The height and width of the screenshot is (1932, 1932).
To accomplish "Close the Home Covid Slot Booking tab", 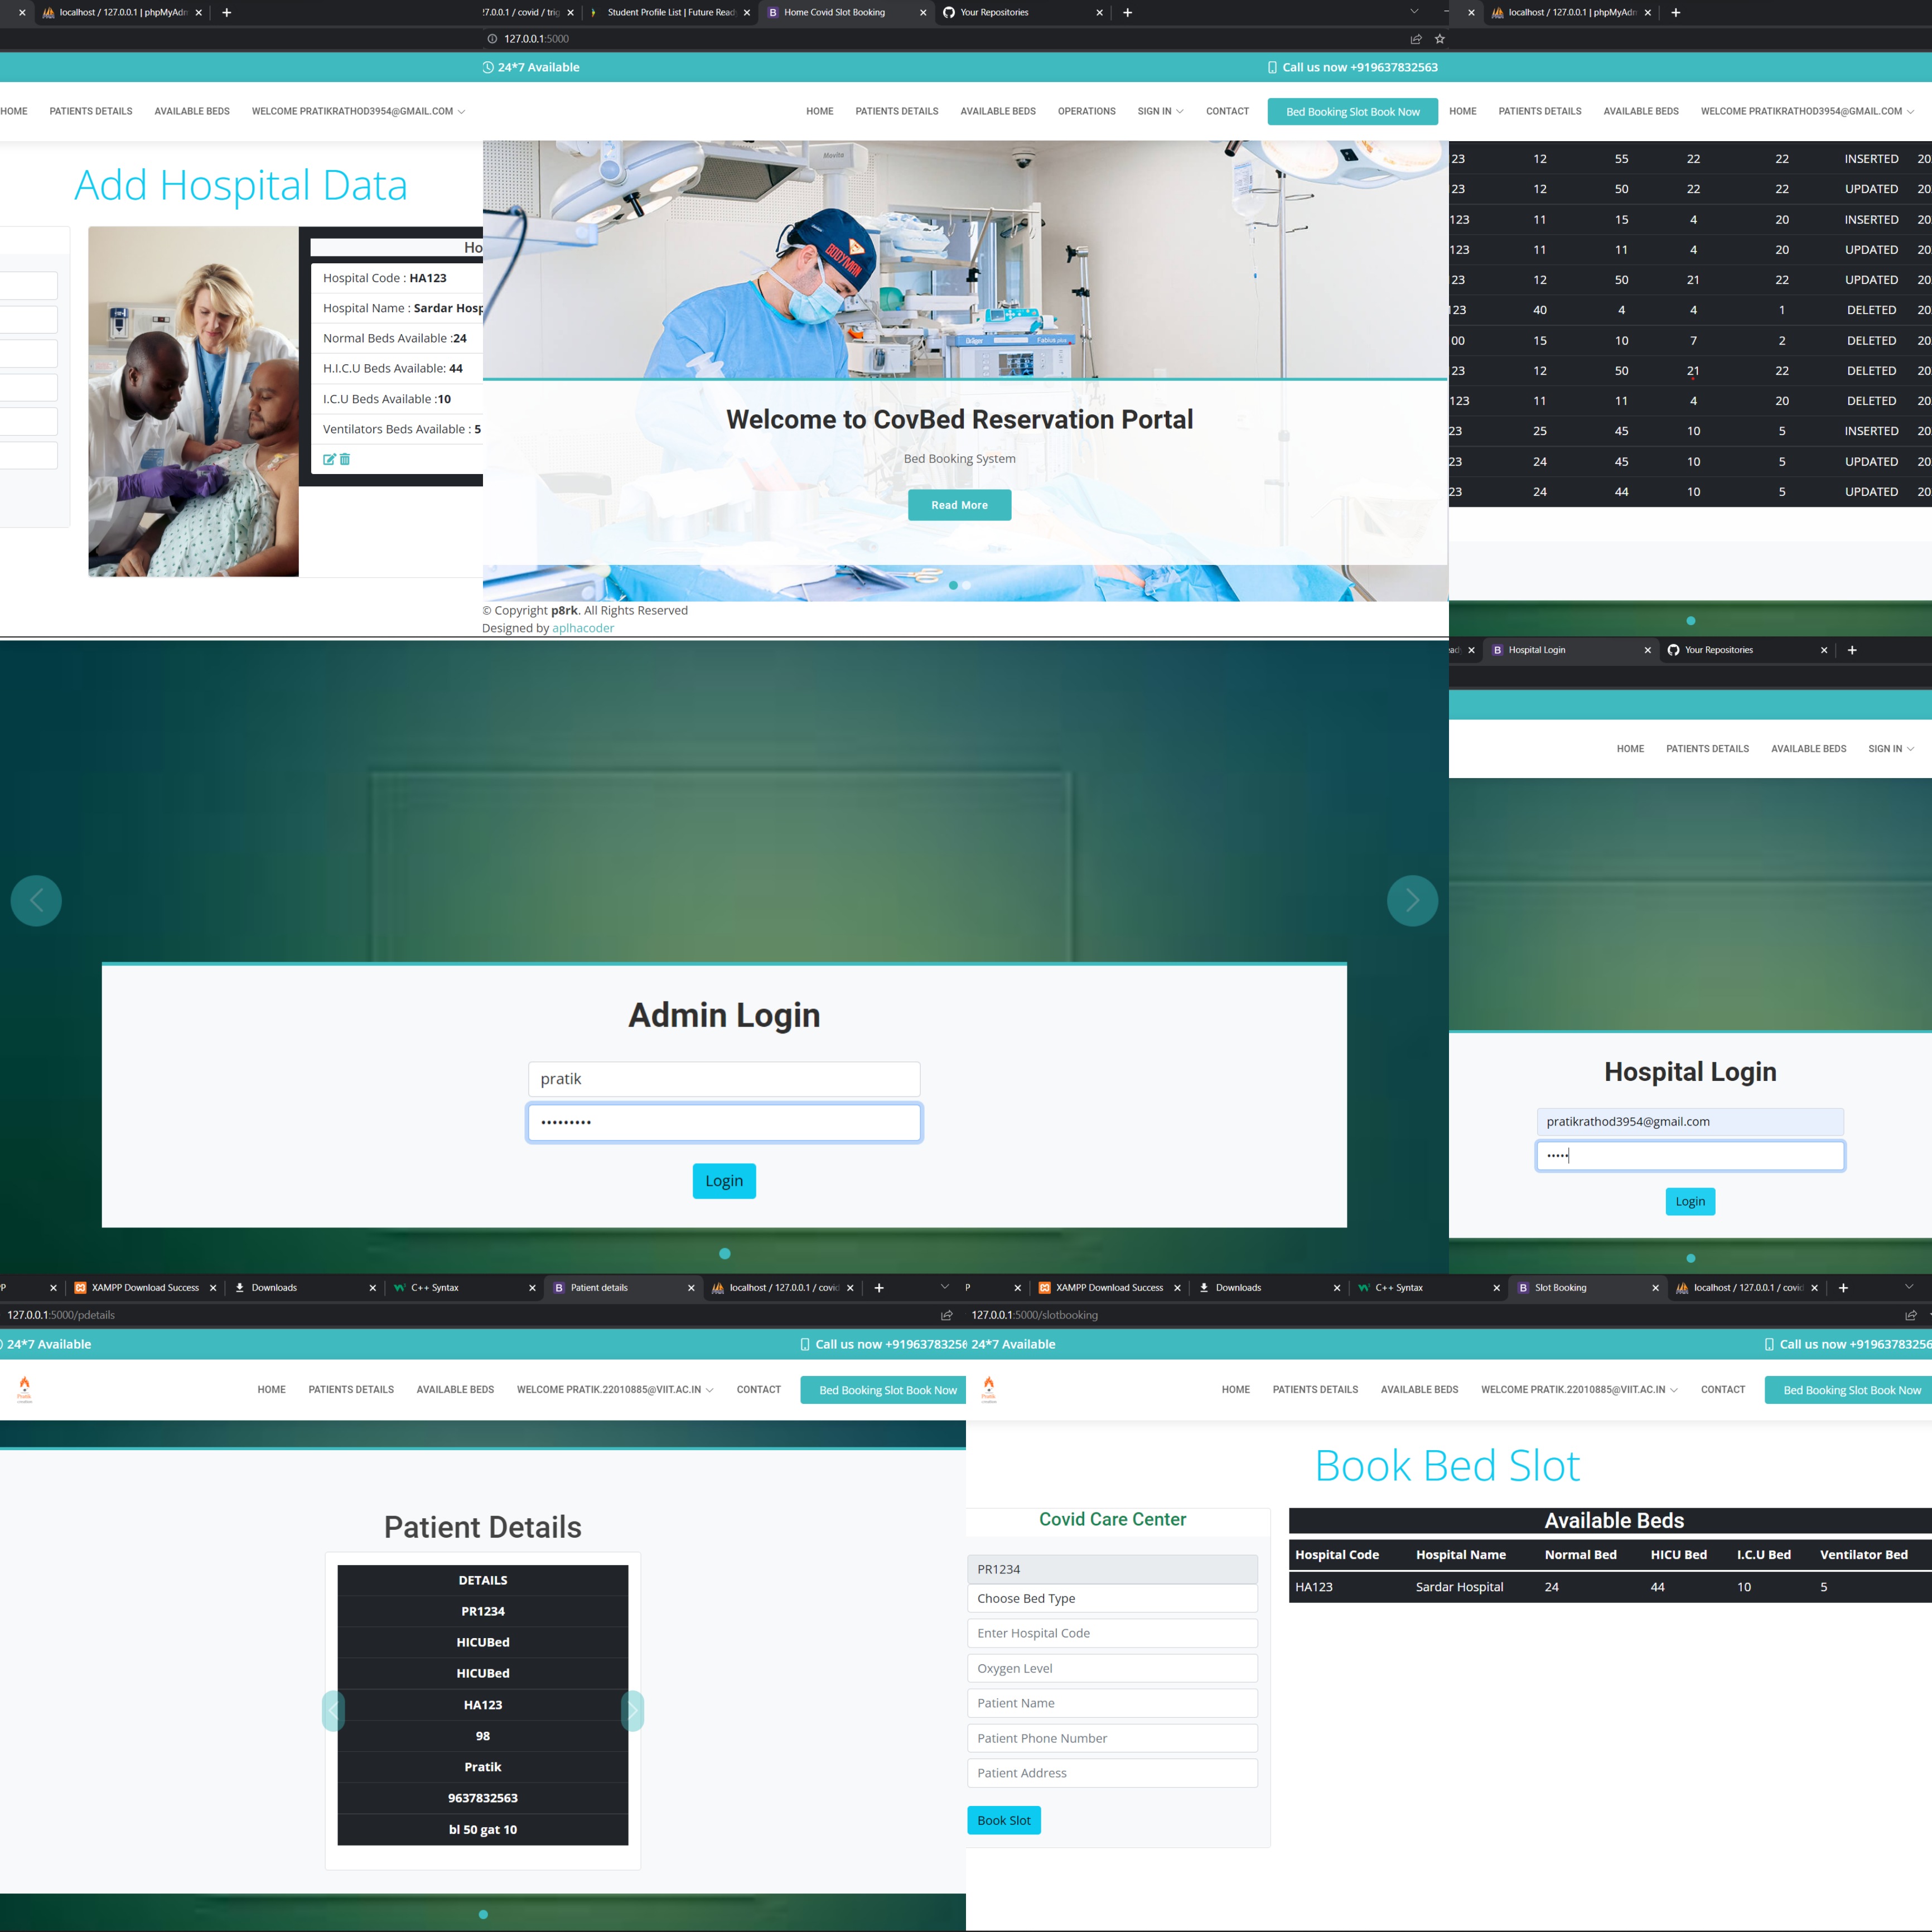I will click(x=922, y=13).
